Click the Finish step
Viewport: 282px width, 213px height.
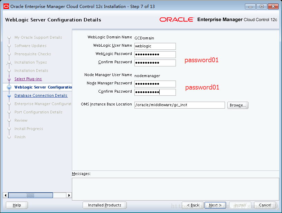[x=20, y=137]
